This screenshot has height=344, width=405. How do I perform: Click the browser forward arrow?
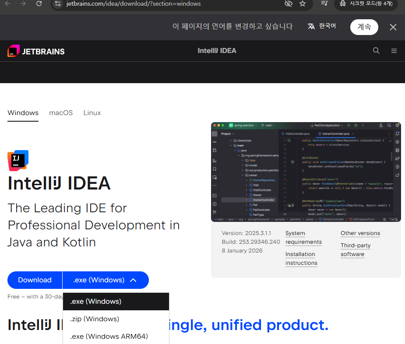pyautogui.click(x=23, y=4)
